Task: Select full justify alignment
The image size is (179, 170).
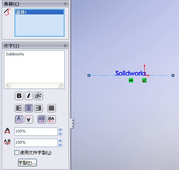Action: pyautogui.click(x=52, y=108)
